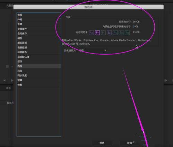Click the play icon behind dialog's left edge
This screenshot has height=147, width=173.
12,80
